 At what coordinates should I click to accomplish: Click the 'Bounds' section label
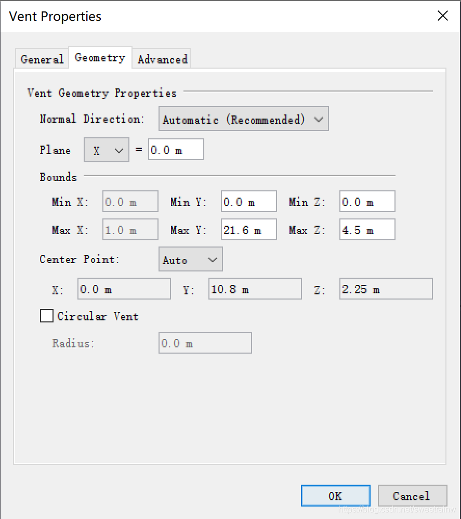[58, 177]
